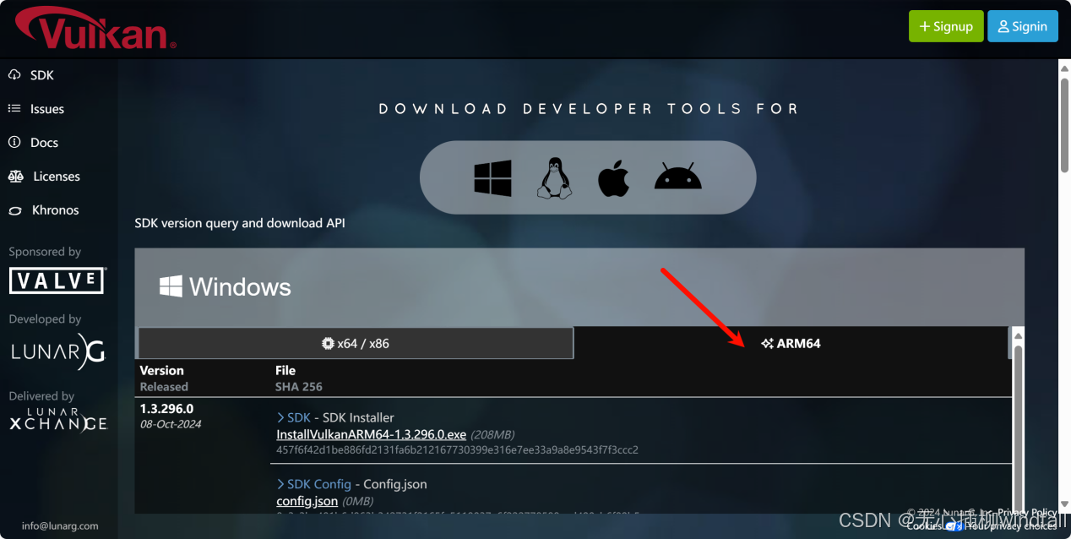Screen dimensions: 1071x539
Task: Open the config.json file link
Action: pyautogui.click(x=307, y=501)
